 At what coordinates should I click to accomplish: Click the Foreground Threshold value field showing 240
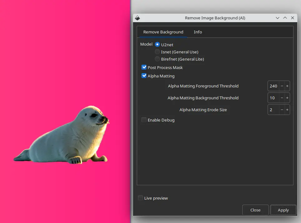(273, 86)
